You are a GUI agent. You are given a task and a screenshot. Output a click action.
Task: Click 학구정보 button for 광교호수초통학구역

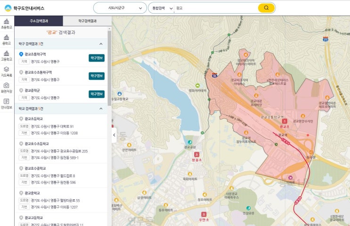pyautogui.click(x=97, y=76)
